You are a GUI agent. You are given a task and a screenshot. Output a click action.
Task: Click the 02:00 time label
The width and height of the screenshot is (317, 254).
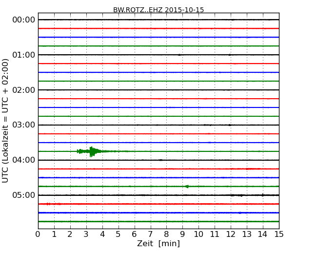pyautogui.click(x=24, y=90)
